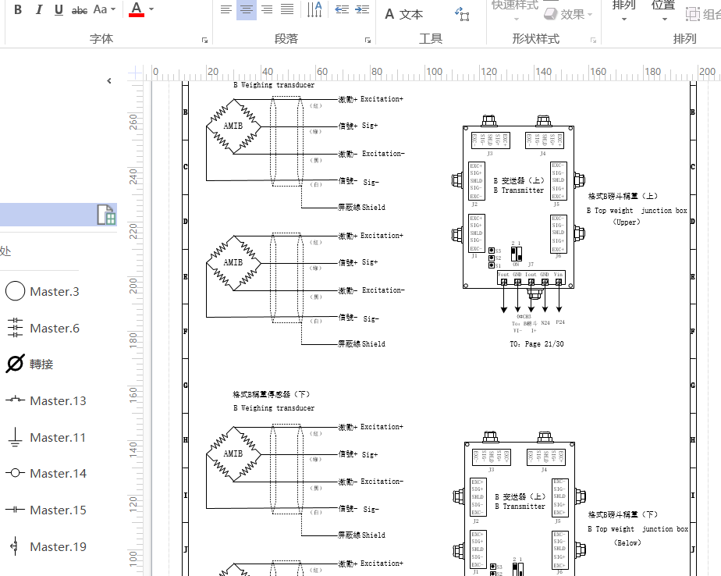
Task: Open the 字体 group dialog launcher
Action: pos(205,40)
